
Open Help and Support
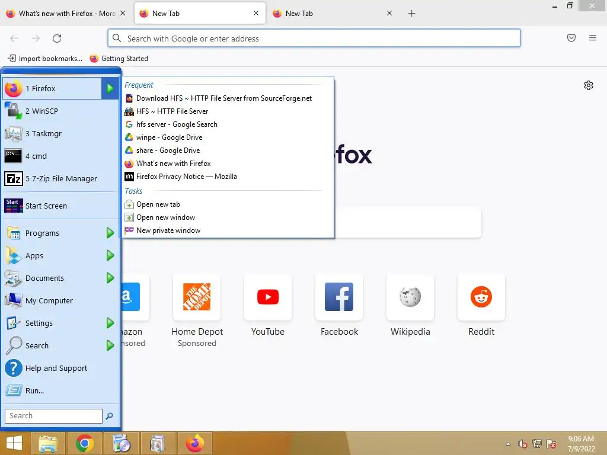coord(61,368)
